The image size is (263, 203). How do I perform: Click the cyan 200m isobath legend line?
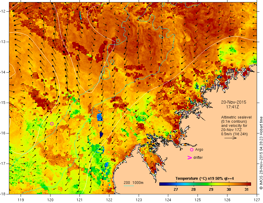pos(129,186)
